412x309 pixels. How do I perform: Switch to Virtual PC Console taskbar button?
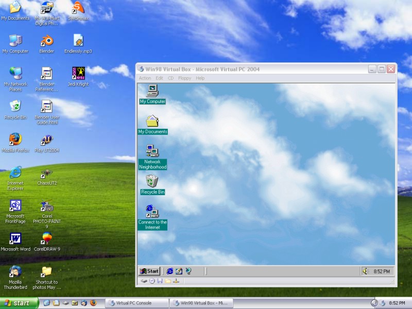click(x=136, y=303)
